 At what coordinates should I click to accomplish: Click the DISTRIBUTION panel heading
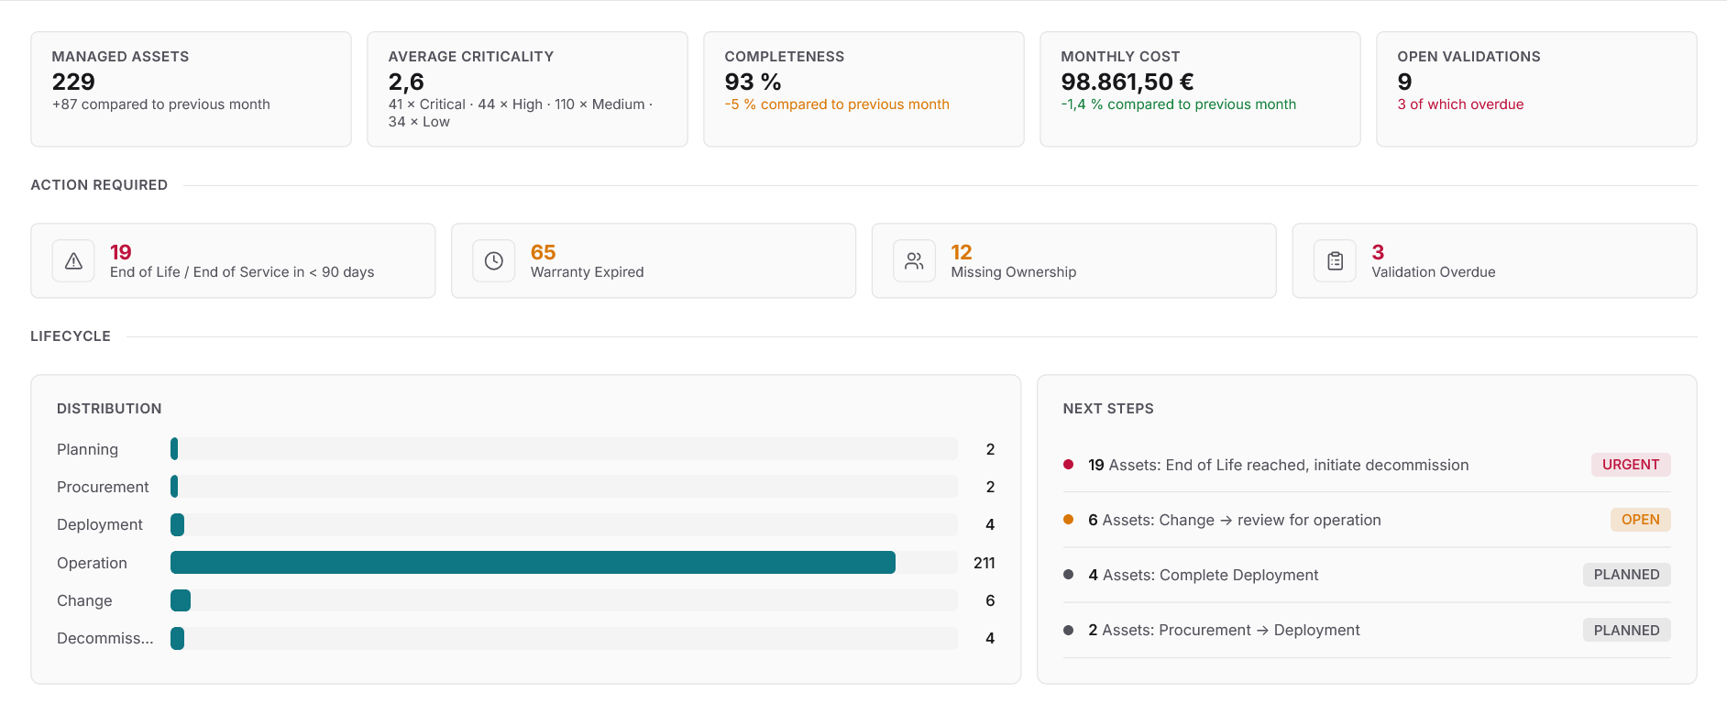point(109,409)
